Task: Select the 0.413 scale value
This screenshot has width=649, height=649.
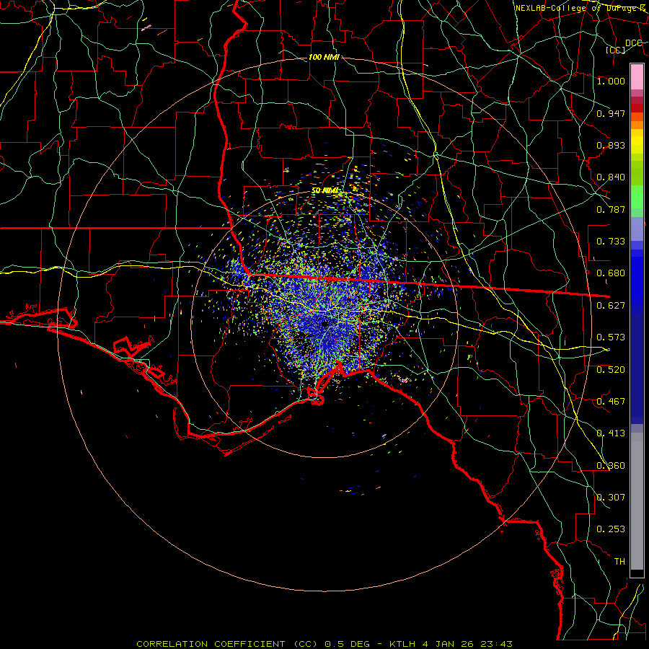Action: [611, 433]
